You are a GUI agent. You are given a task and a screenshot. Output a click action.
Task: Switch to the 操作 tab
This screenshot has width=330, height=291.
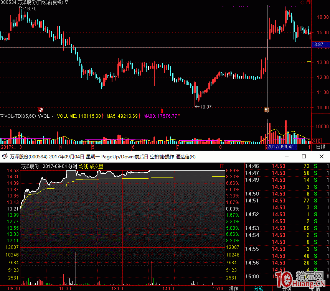point(233,288)
